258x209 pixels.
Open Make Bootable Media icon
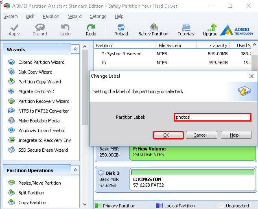pos(11,120)
